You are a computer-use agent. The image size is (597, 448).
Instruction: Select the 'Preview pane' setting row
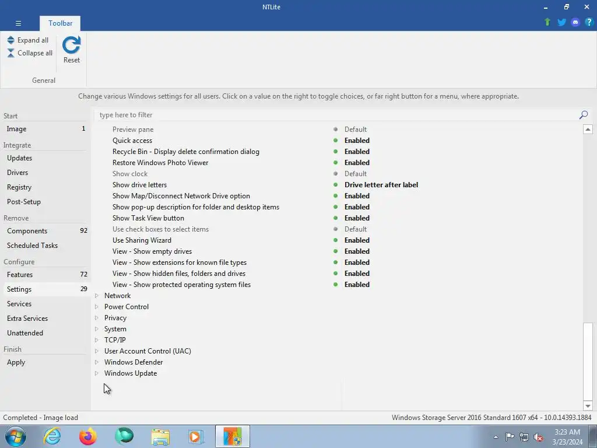pyautogui.click(x=338, y=129)
